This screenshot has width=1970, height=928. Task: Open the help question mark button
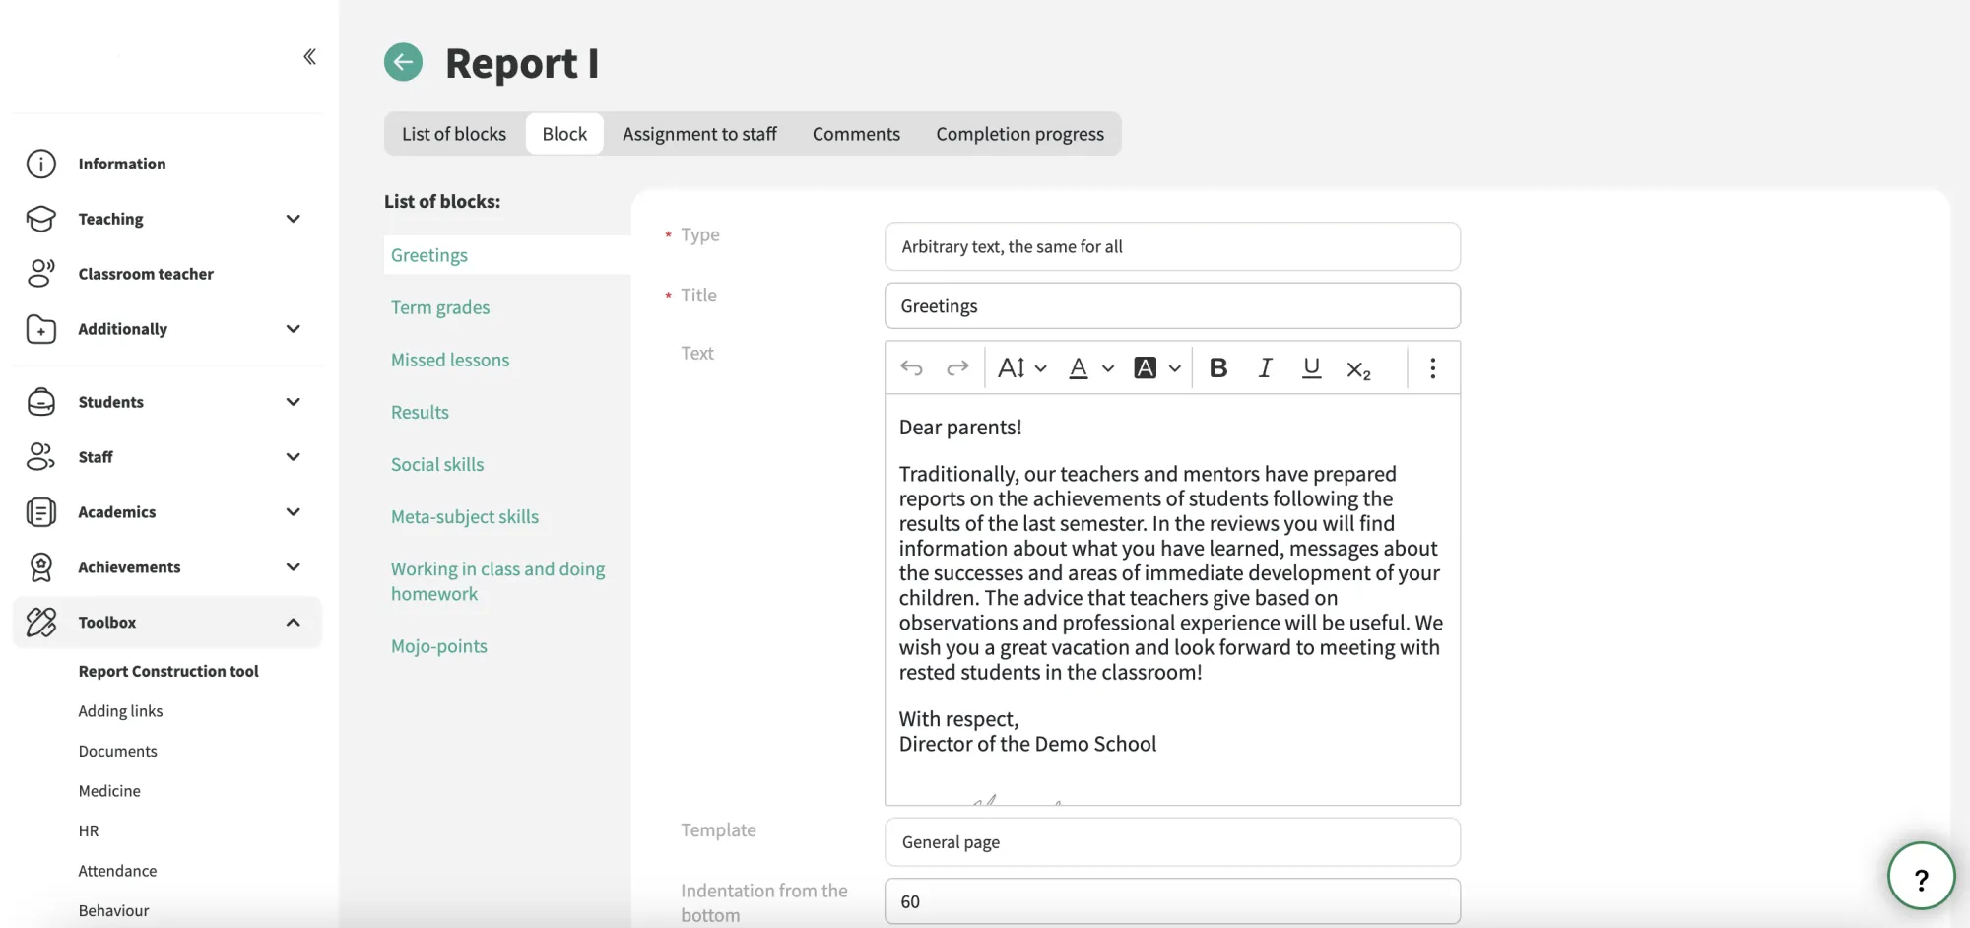(1921, 876)
